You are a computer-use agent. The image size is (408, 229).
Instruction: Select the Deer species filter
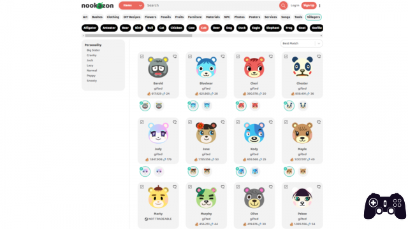[216, 28]
